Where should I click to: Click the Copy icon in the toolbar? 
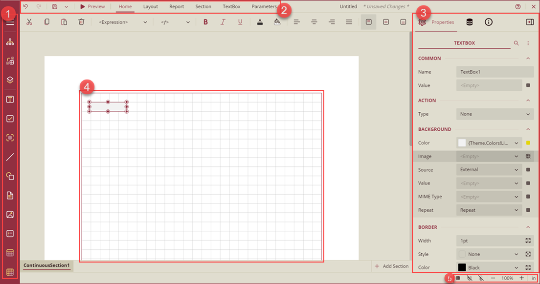[47, 22]
